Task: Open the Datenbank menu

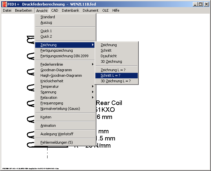Action: click(x=70, y=10)
